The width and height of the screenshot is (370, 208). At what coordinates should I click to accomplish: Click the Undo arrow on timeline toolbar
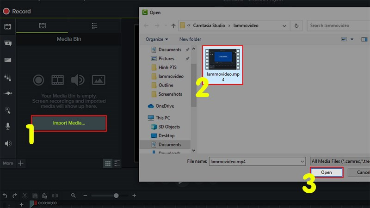click(x=5, y=196)
